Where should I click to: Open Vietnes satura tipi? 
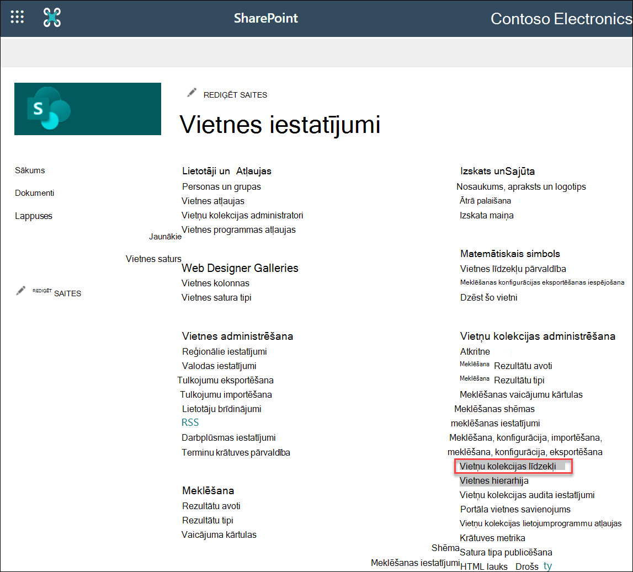[x=216, y=297]
